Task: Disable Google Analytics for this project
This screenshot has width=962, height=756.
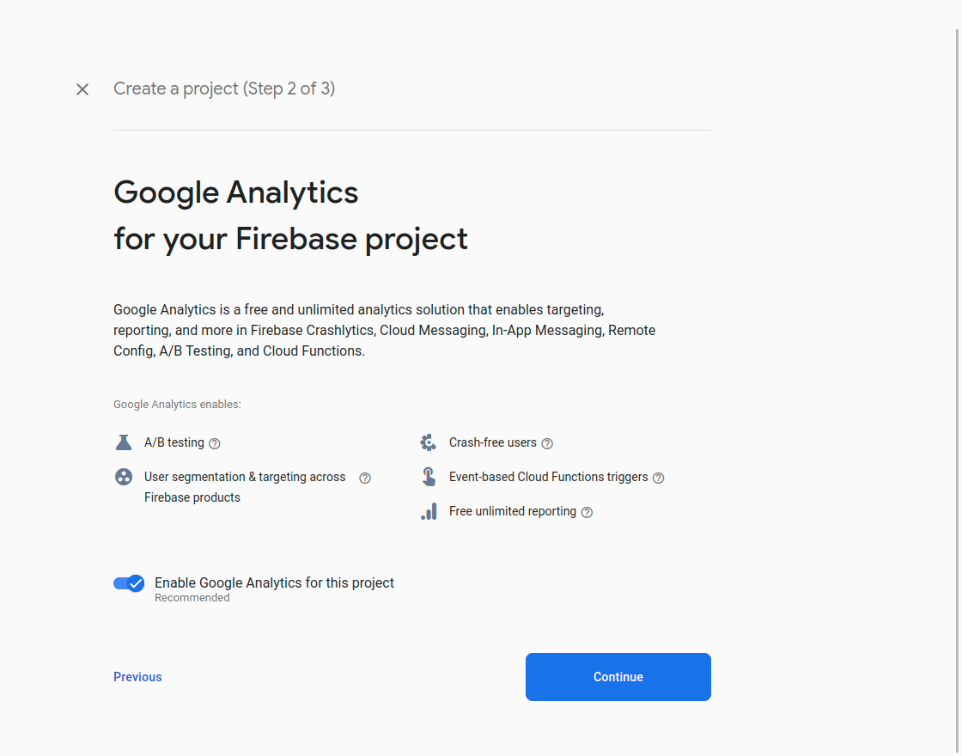Action: pyautogui.click(x=128, y=583)
